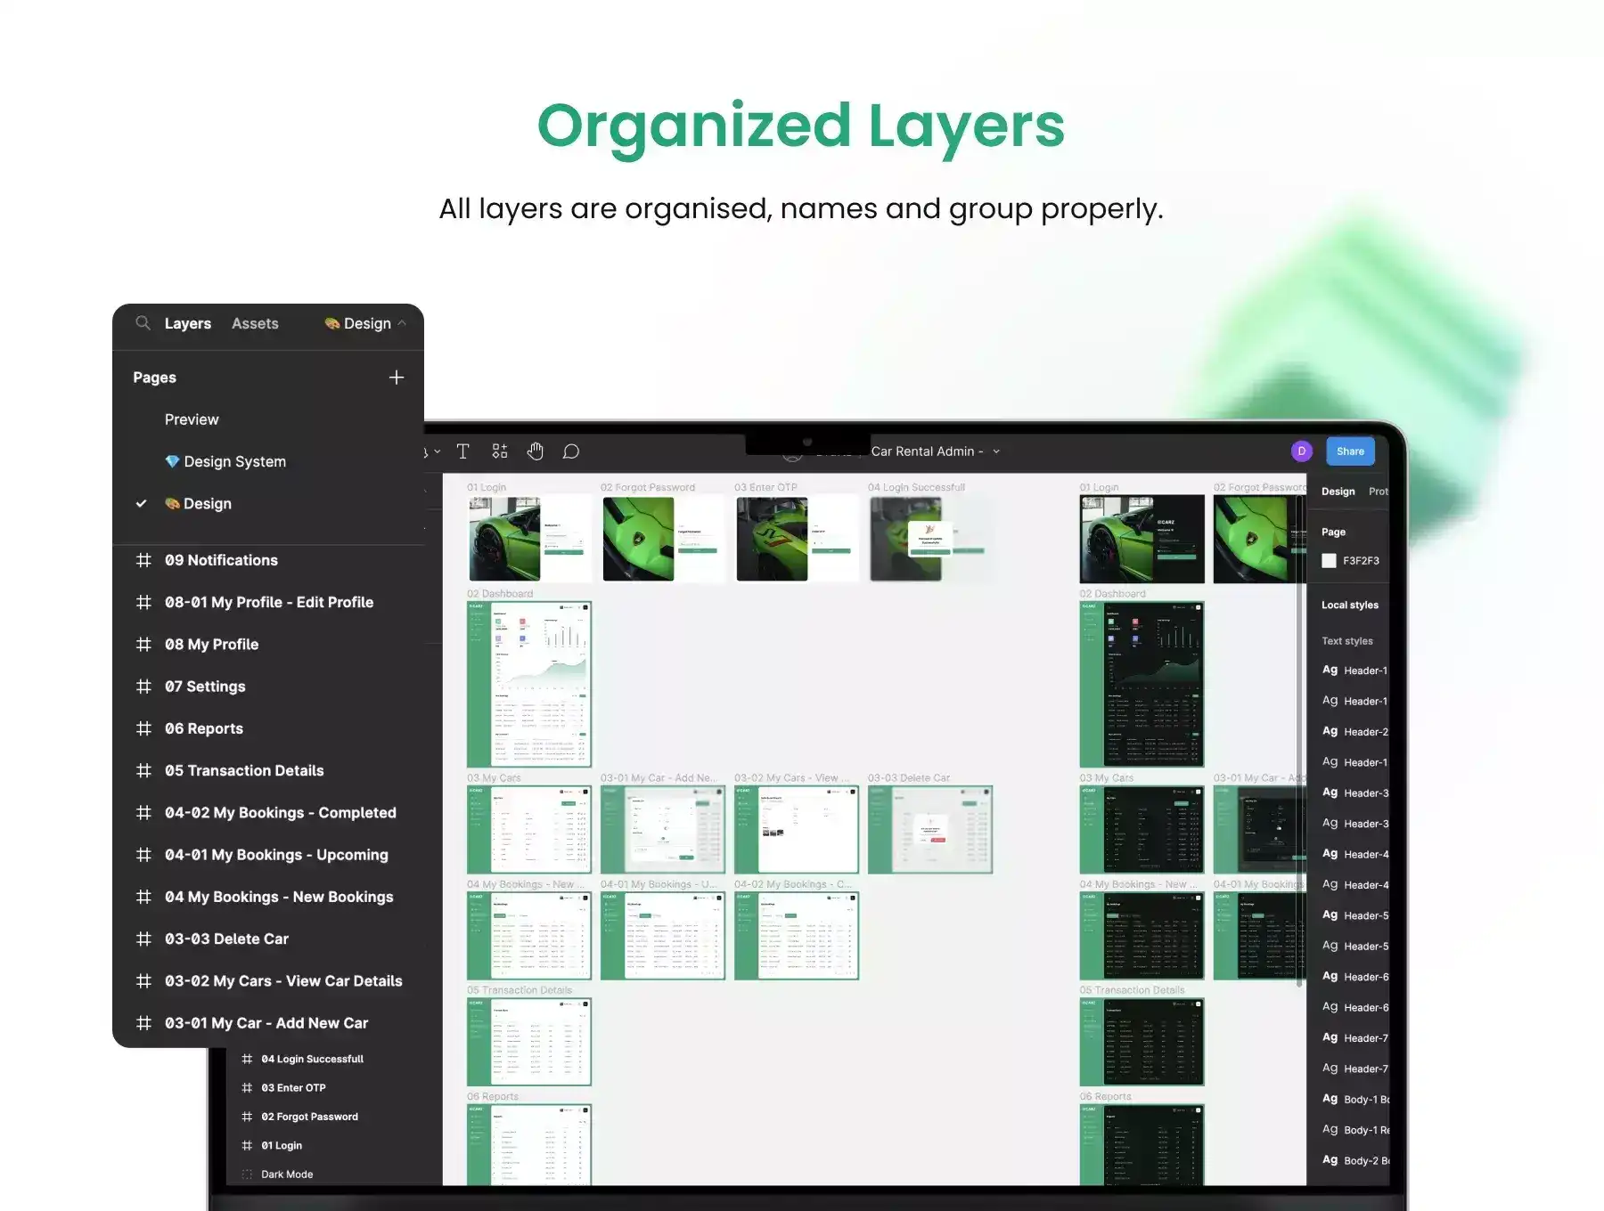This screenshot has width=1604, height=1211.
Task: Open the shape tool dropdown arrow
Action: [x=437, y=452]
